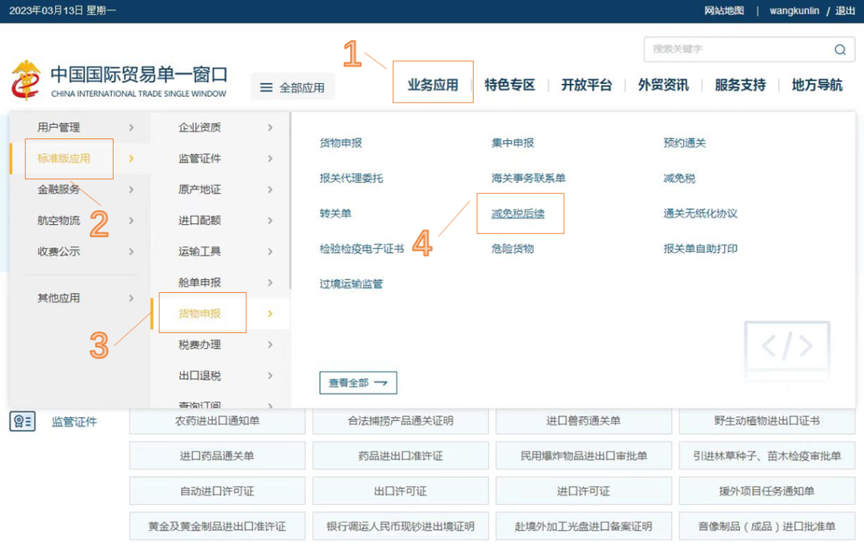Image resolution: width=864 pixels, height=545 pixels.
Task: Expand the 税费办理 submenu arrow
Action: [x=270, y=345]
